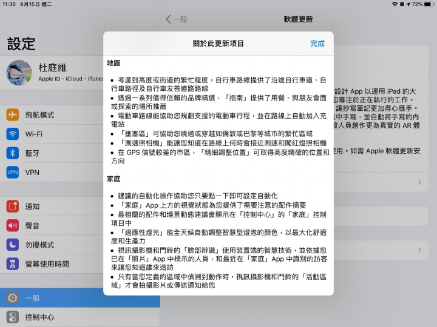Open the 飛航模式 airplane icon
The height and width of the screenshot is (327, 437).
(13, 115)
